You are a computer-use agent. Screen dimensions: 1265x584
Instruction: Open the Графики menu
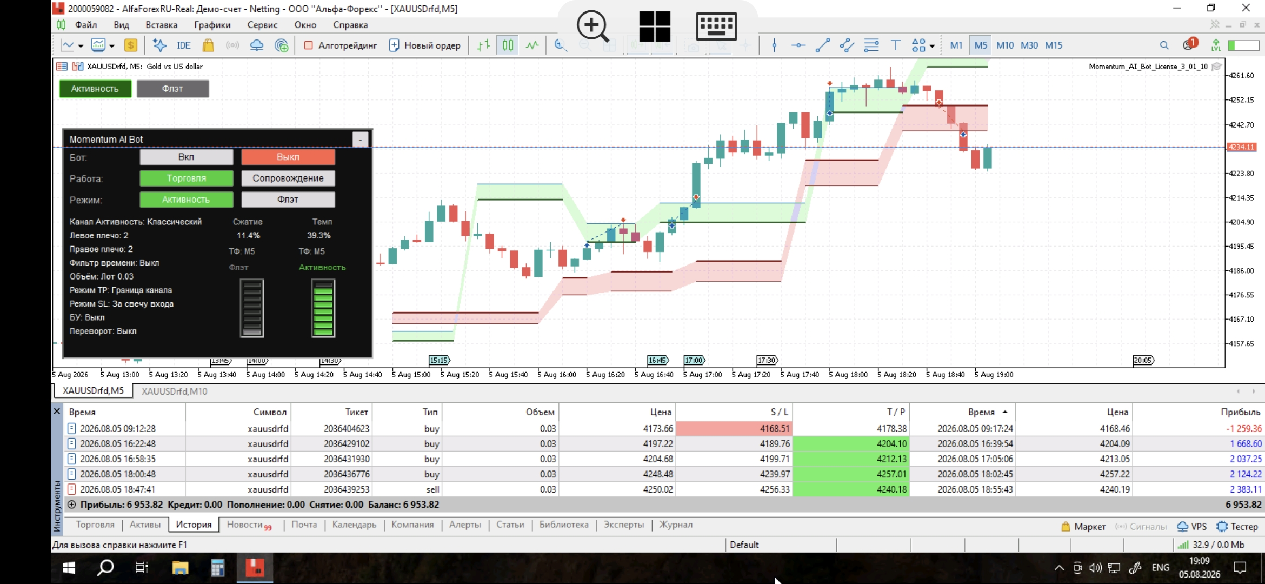coord(212,25)
